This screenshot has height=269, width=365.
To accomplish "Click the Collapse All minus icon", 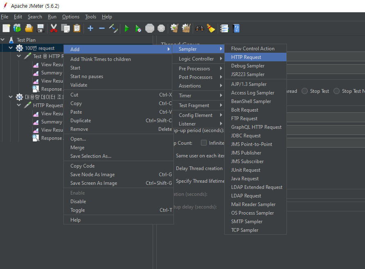I will pos(102,28).
